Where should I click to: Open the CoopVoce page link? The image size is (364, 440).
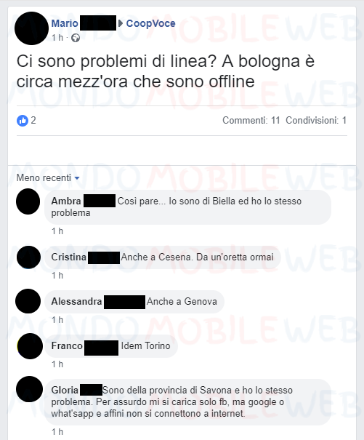click(x=150, y=23)
